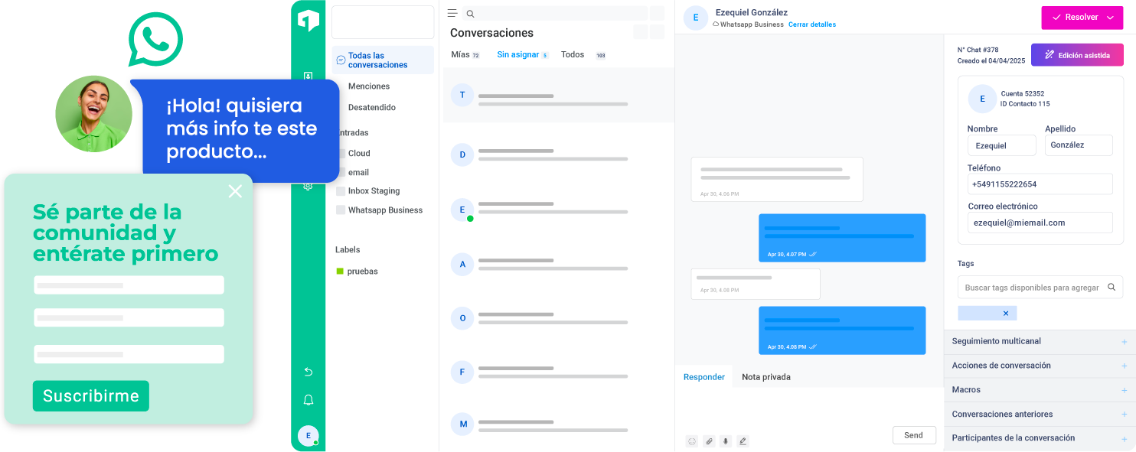Screen dimensions: 1136x452
Task: Click the Teléfono input field
Action: tap(1040, 184)
